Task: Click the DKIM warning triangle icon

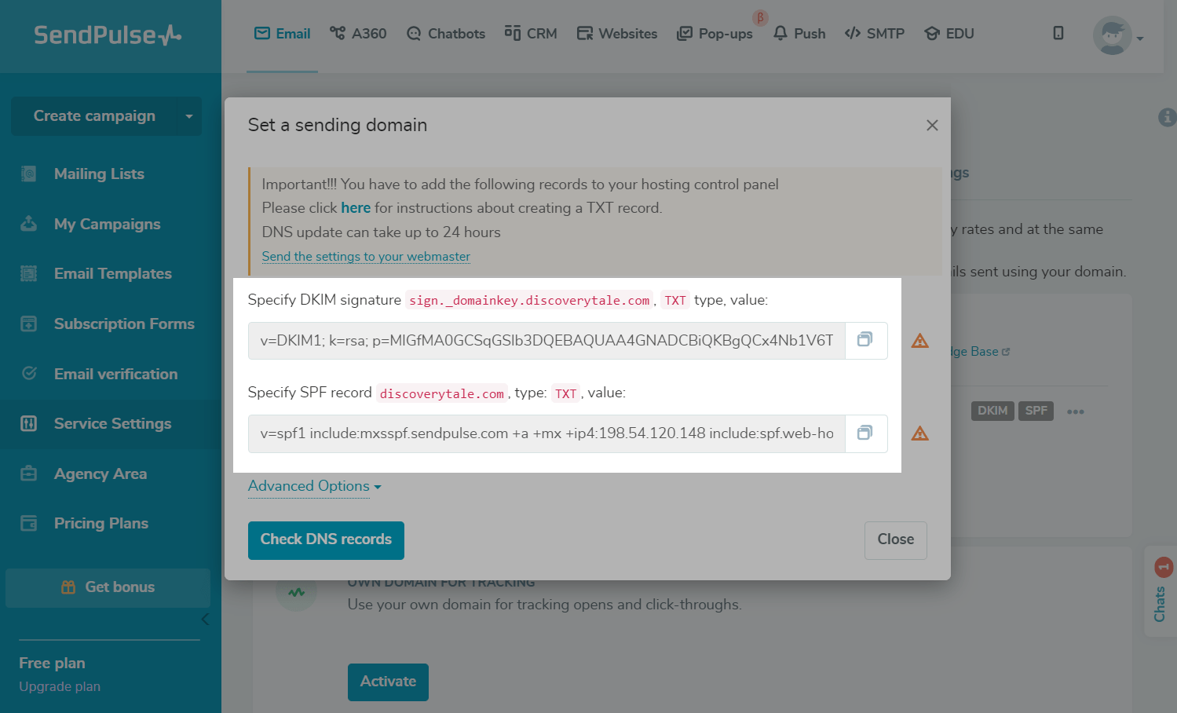Action: (919, 341)
